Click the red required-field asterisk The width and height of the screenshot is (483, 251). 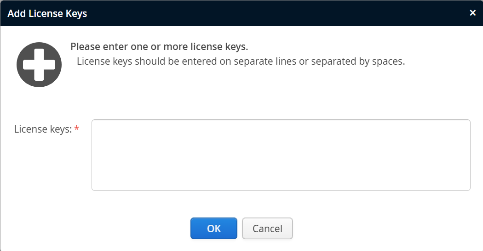pos(76,129)
